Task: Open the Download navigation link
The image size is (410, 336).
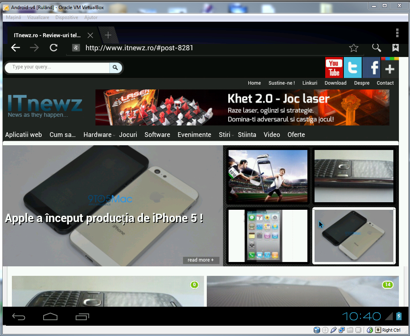Action: (336, 83)
